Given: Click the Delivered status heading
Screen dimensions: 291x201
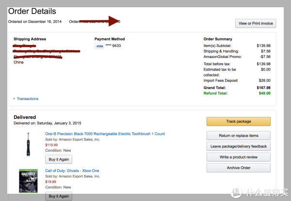Looking at the screenshot, I should (25, 117).
